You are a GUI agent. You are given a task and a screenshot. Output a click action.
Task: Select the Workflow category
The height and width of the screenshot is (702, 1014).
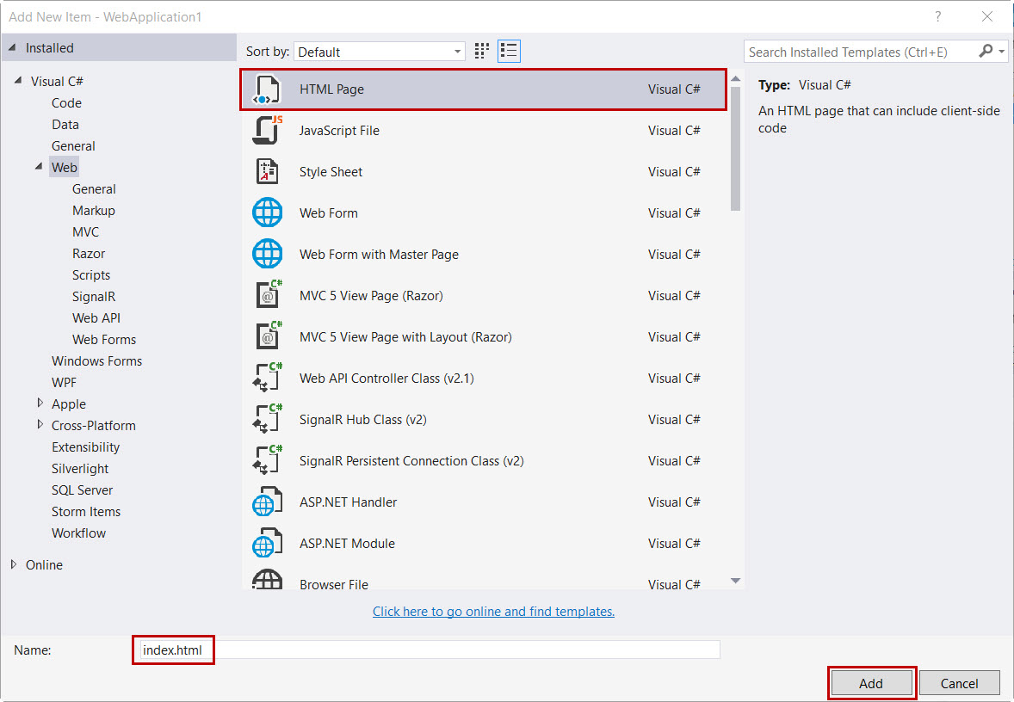[79, 533]
